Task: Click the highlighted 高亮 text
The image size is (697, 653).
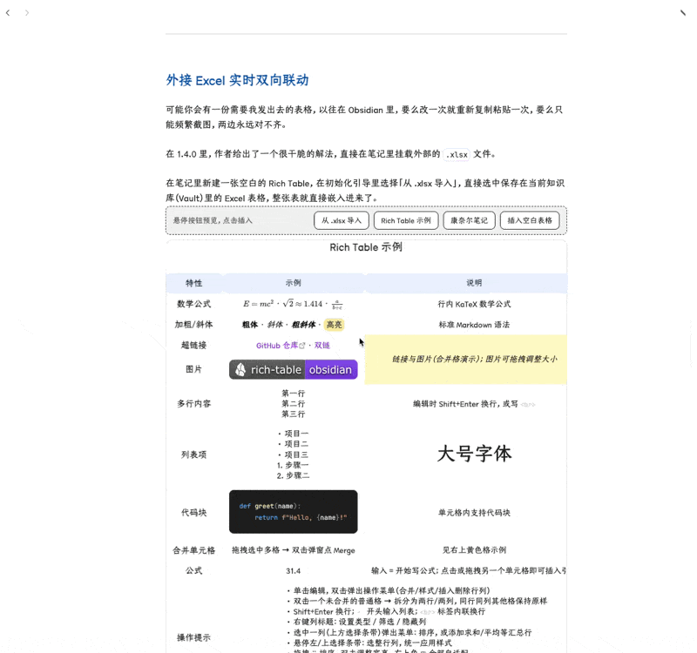Action: click(x=334, y=325)
